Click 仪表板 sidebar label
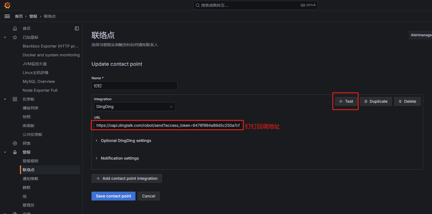Viewport: 432px width, 214px height. tap(28, 99)
